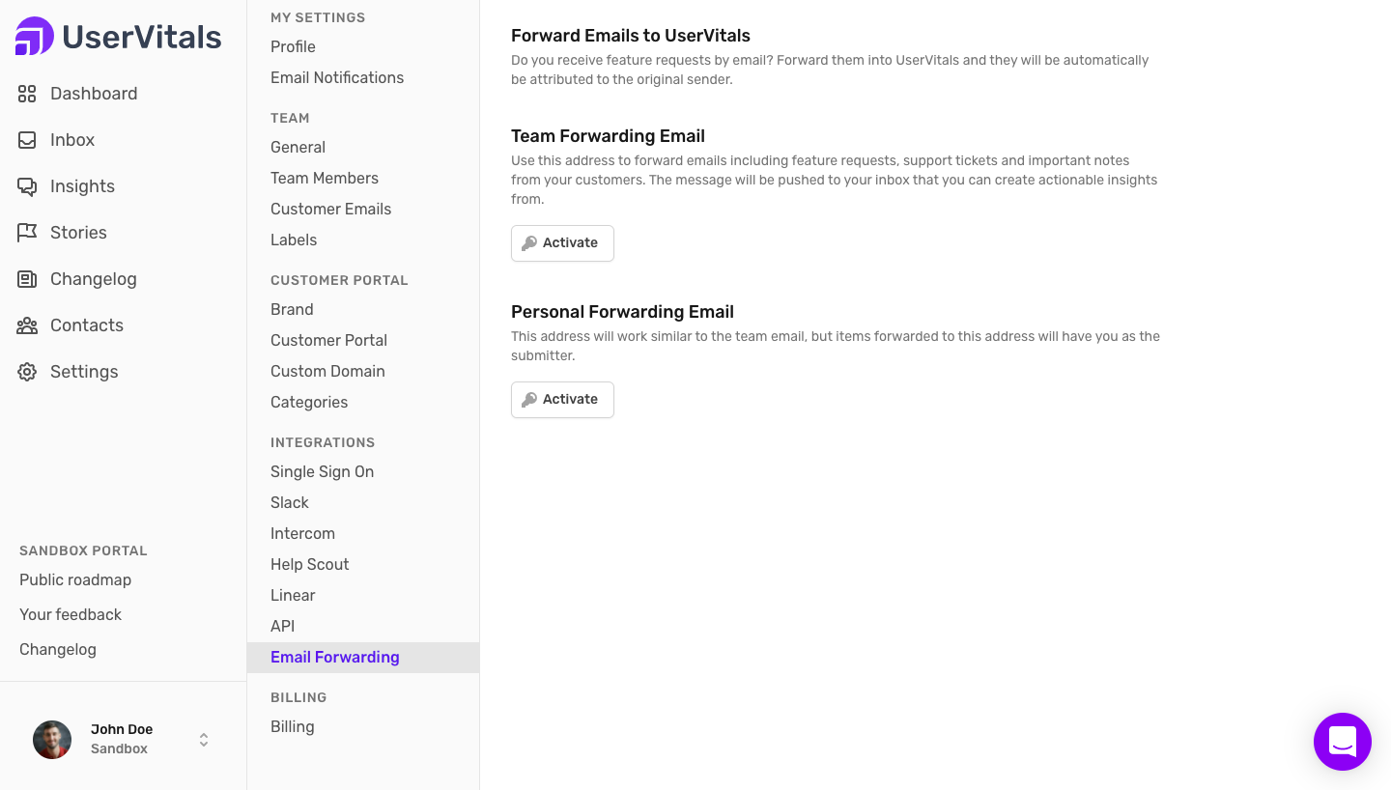Click the UserVitals logo icon
This screenshot has height=790, width=1391.
point(35,37)
